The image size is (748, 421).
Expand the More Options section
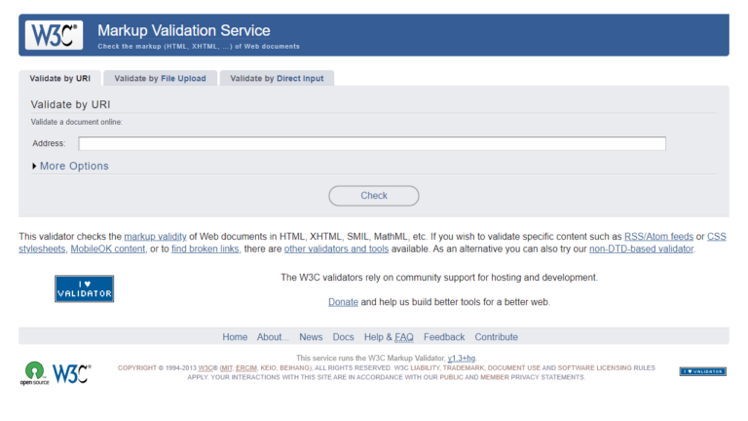click(x=70, y=166)
